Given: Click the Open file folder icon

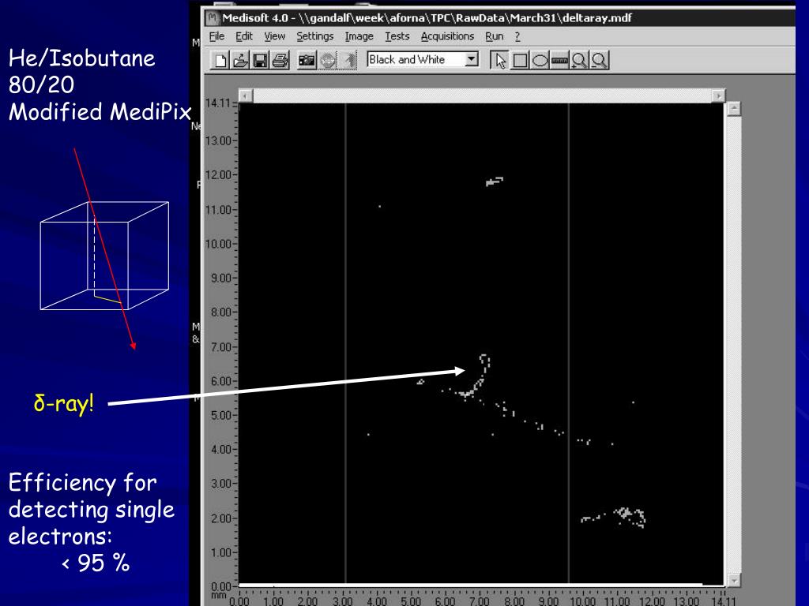Looking at the screenshot, I should click(x=240, y=60).
